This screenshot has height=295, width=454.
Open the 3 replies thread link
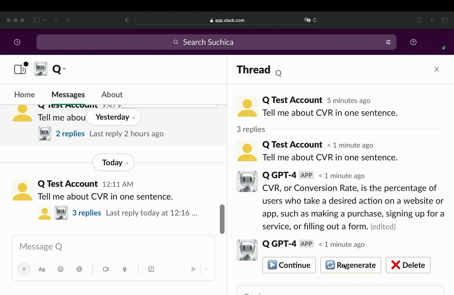click(86, 213)
